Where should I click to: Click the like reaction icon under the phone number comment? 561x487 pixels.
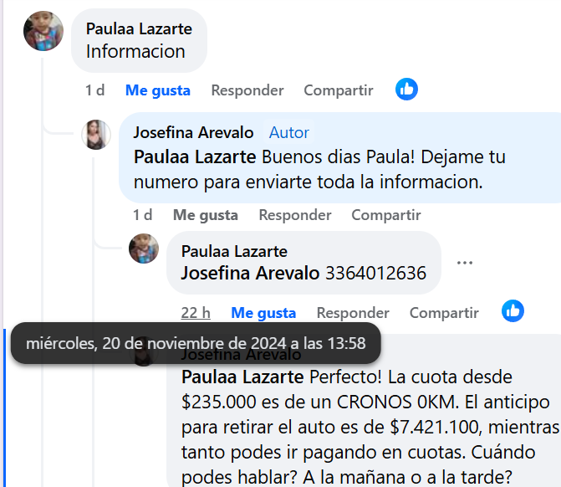click(513, 310)
